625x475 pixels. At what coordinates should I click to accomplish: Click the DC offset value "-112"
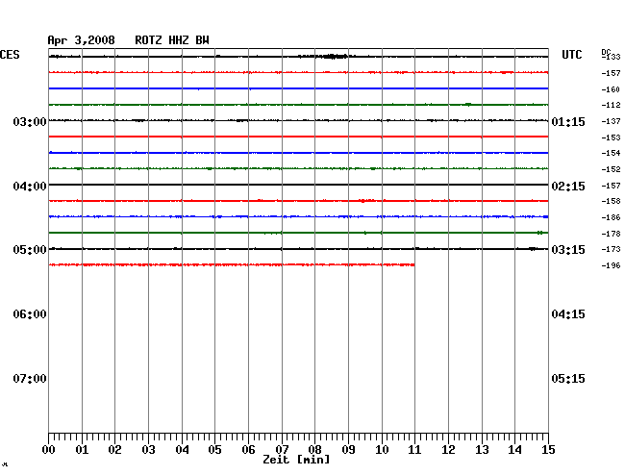pyautogui.click(x=611, y=105)
